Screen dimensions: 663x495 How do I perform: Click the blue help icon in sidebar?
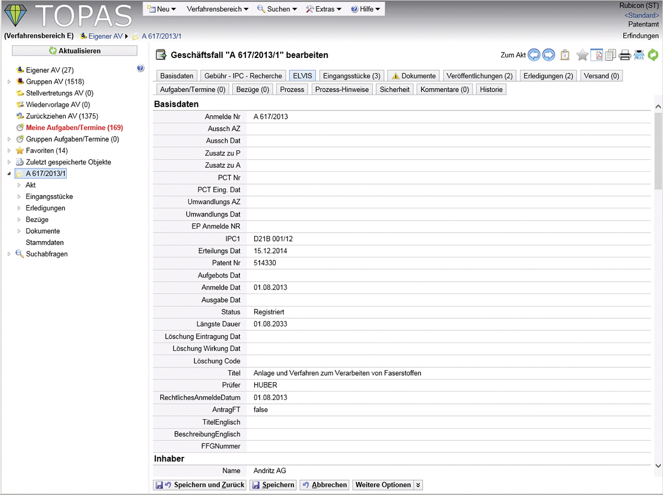click(x=140, y=69)
